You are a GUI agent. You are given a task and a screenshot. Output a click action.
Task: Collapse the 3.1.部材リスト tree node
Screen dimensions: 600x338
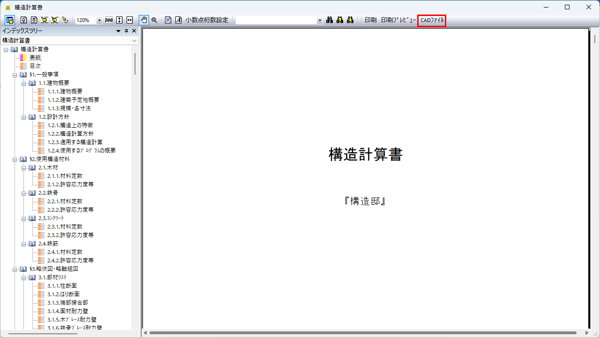point(24,277)
